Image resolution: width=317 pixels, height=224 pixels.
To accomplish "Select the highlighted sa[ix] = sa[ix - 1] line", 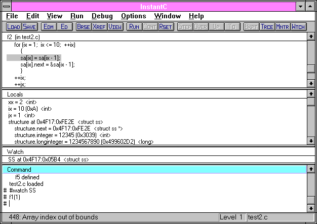I will pyautogui.click(x=41, y=58).
